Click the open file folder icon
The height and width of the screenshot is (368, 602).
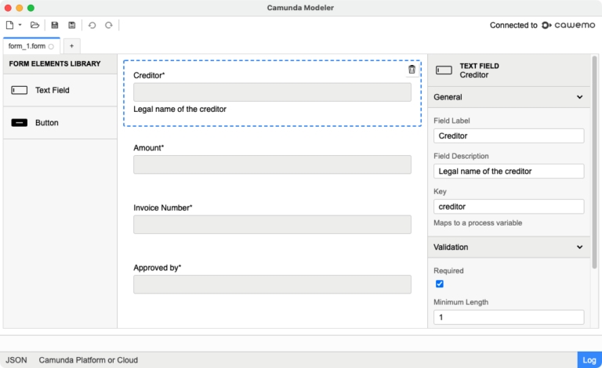click(x=34, y=25)
